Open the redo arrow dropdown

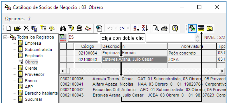click(128, 28)
